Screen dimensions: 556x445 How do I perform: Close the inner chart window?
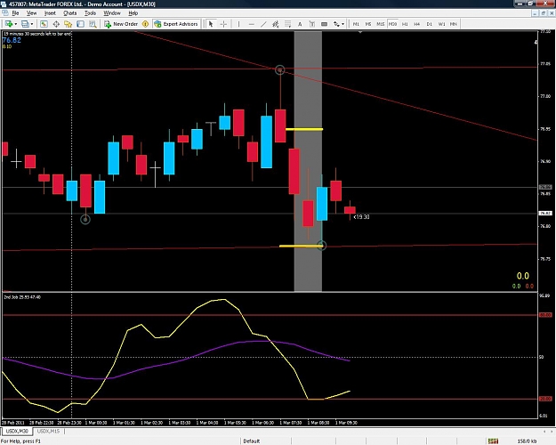pos(551,13)
